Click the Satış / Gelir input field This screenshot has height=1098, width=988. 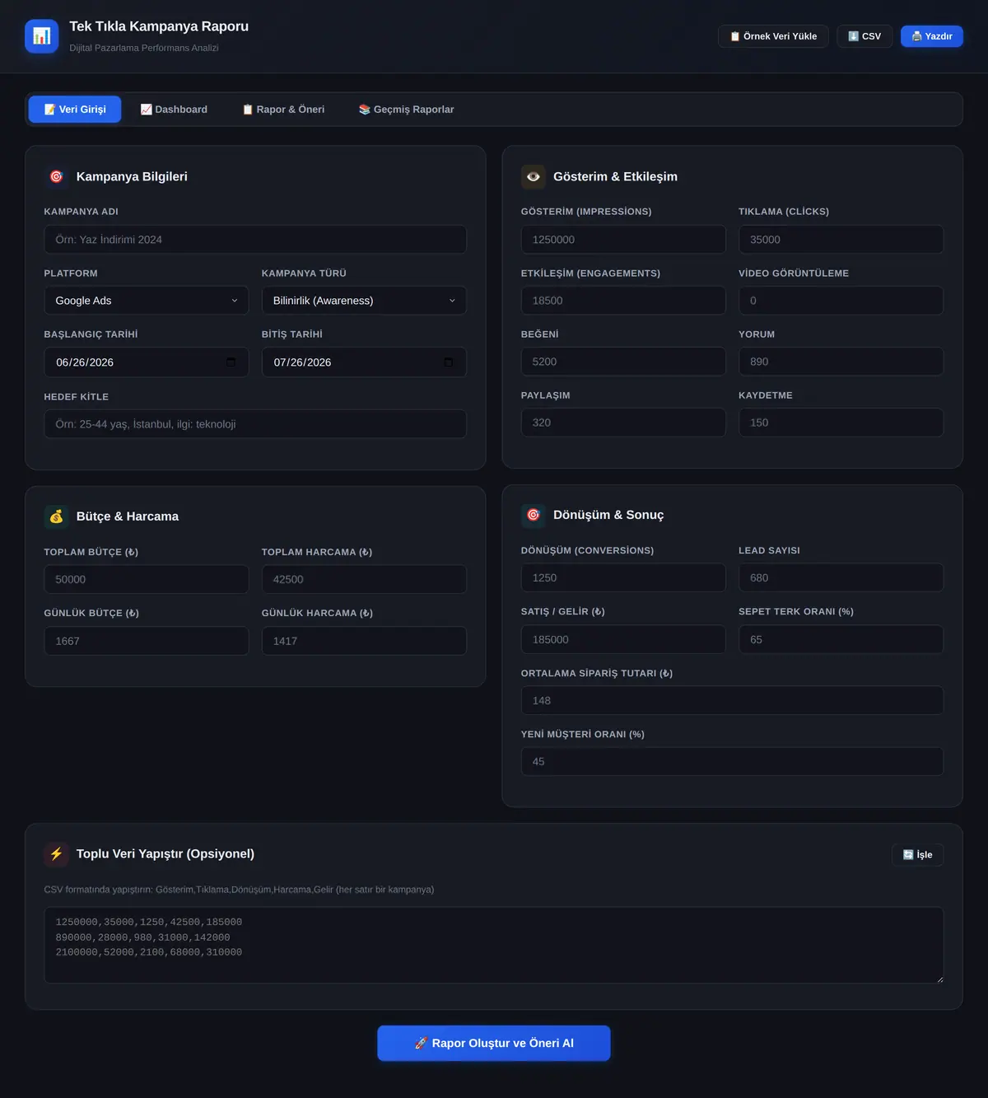[623, 639]
